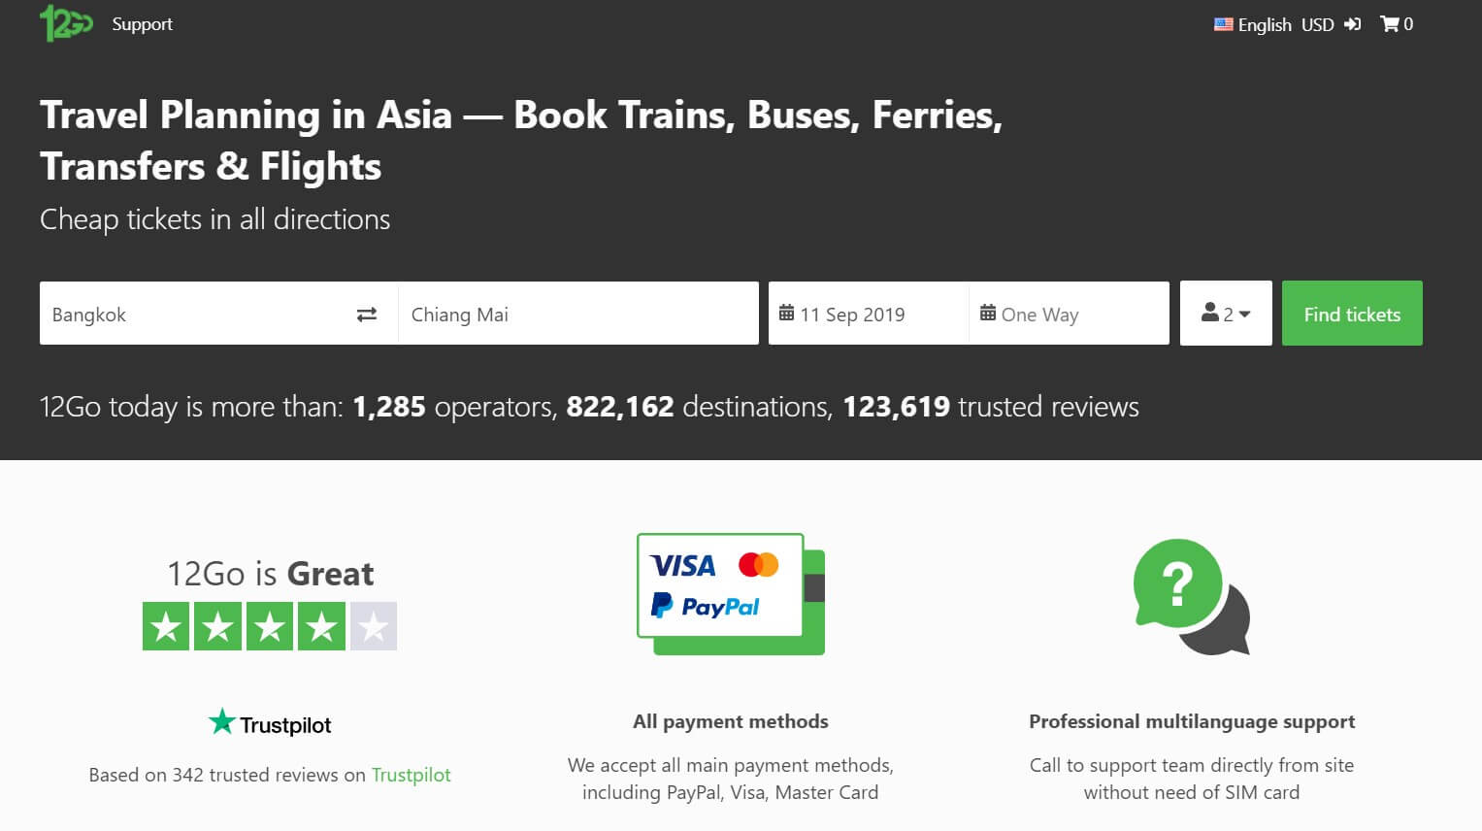1482x831 pixels.
Task: Click the Trustpilot four-star rating bar
Action: click(270, 626)
